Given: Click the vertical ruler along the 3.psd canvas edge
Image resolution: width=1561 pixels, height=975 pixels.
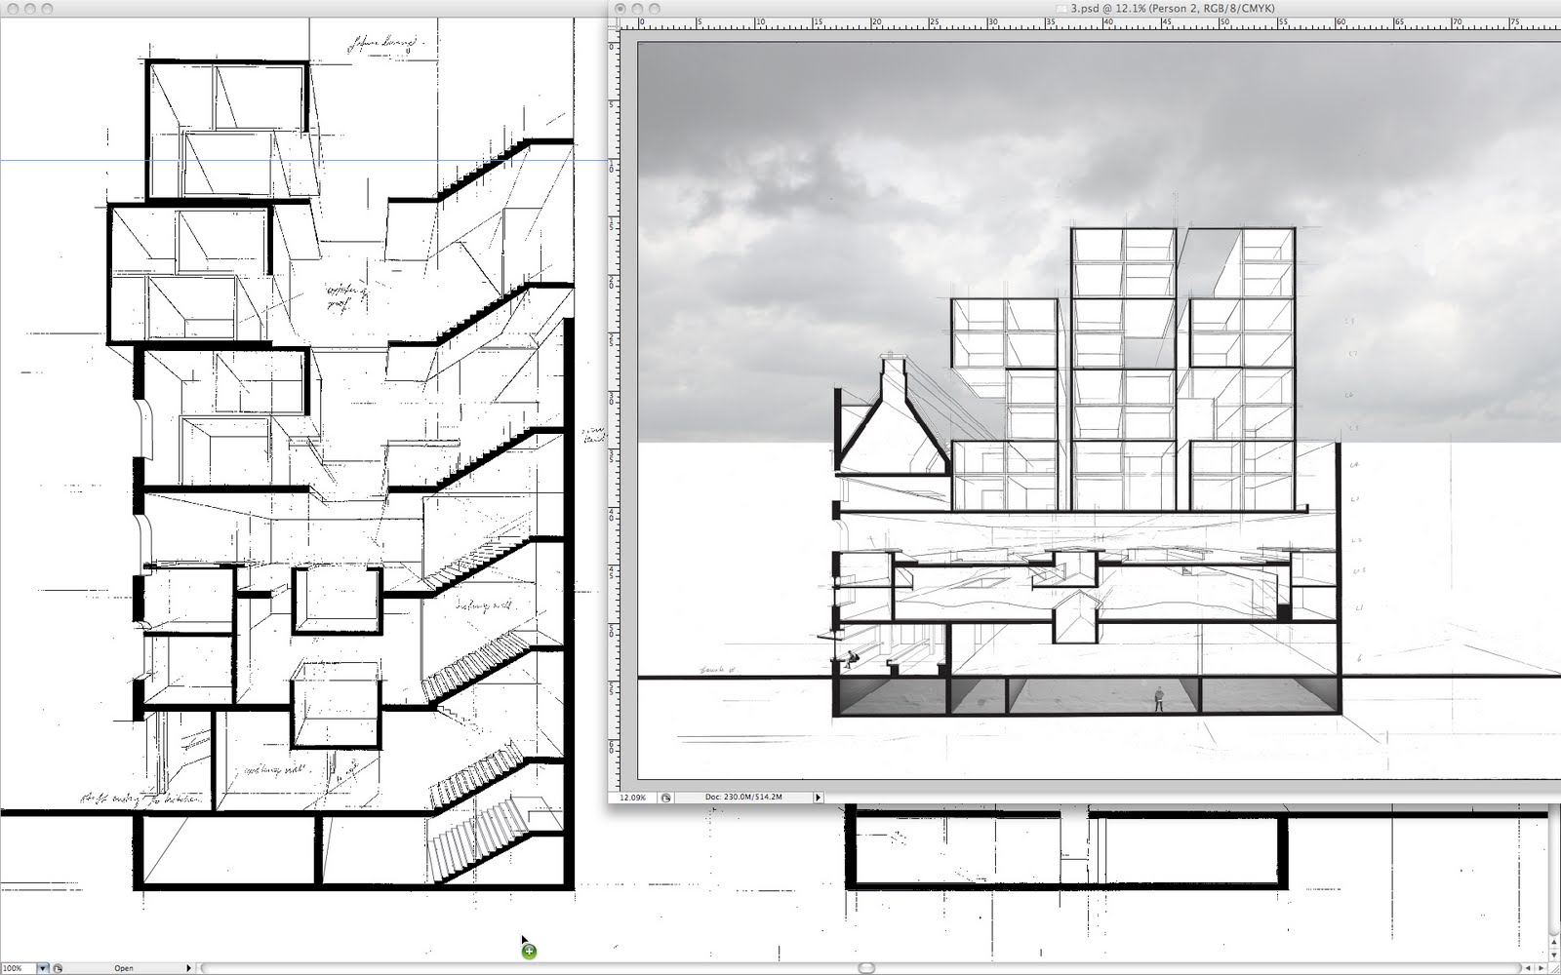Looking at the screenshot, I should click(x=615, y=390).
